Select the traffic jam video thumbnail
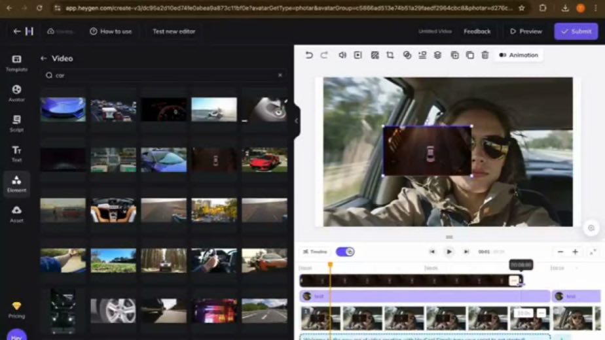Viewport: 605px width, 340px height. 113,109
